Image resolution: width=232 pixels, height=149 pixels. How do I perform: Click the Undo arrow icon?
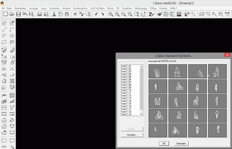point(96,14)
